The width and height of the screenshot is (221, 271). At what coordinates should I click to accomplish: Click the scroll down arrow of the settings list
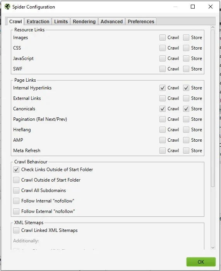[213, 247]
